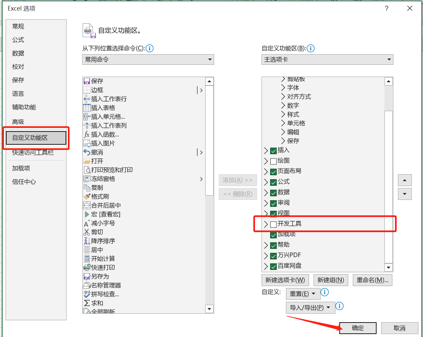
Task: Click the 确定 button
Action: coord(357,328)
